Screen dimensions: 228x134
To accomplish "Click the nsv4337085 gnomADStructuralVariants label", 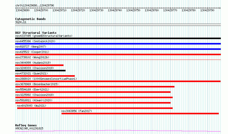I will [44, 36].
